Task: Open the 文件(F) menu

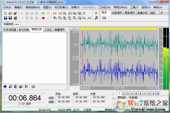Action: (7, 7)
